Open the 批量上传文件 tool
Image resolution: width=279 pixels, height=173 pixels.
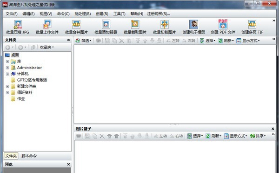pos(47,27)
